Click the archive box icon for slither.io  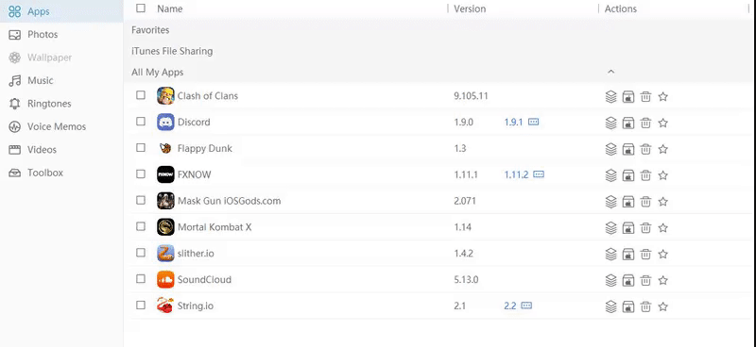(627, 254)
